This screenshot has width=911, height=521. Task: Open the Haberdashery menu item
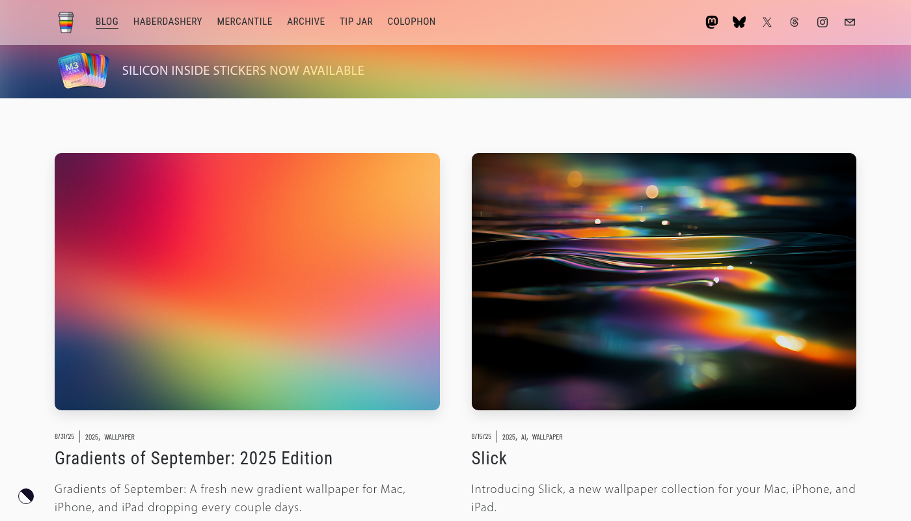tap(167, 21)
